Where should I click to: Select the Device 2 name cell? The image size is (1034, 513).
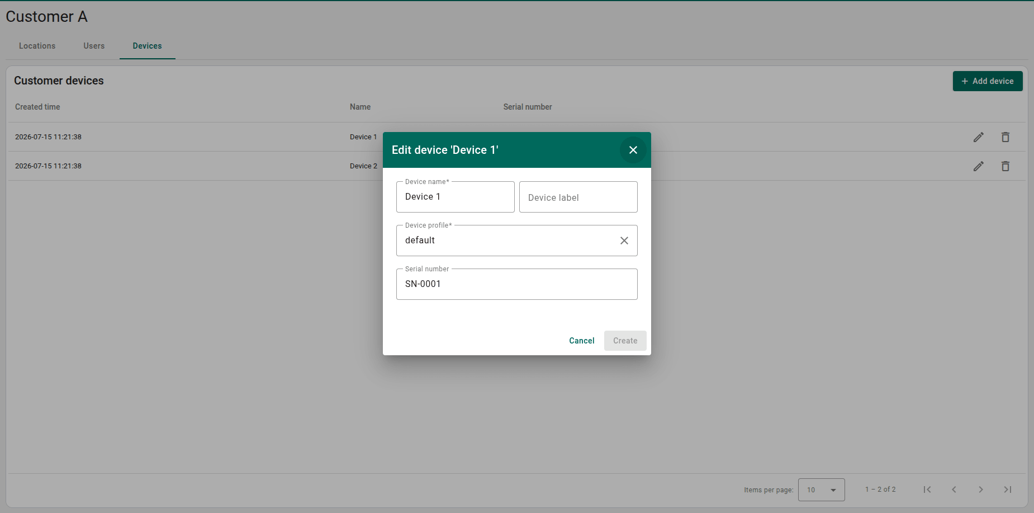(363, 166)
